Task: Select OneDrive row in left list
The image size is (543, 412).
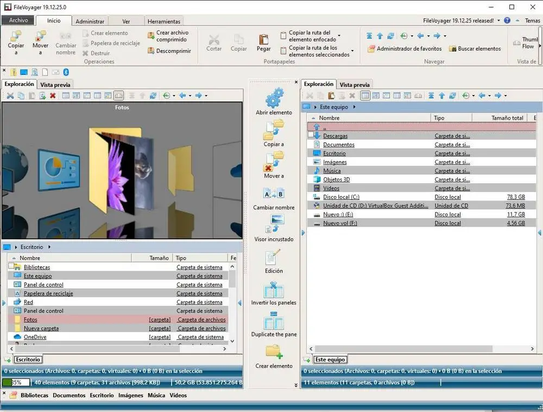Action: pos(118,337)
